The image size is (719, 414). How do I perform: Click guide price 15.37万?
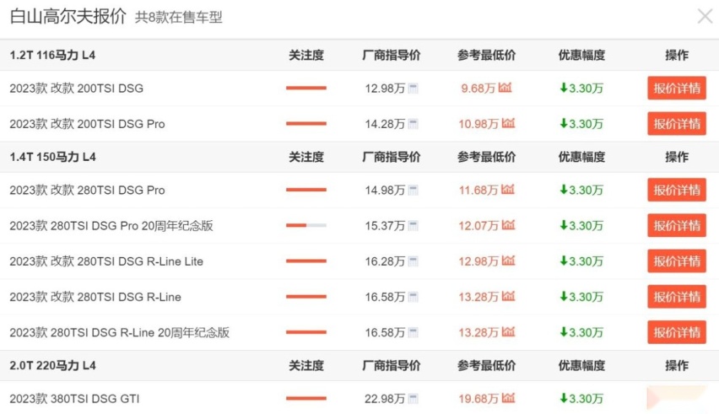click(x=385, y=225)
